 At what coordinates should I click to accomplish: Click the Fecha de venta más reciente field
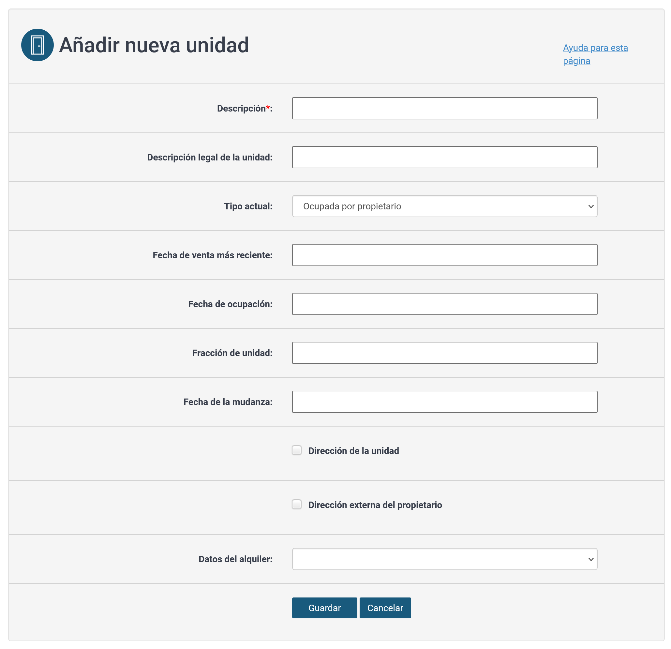(x=445, y=255)
